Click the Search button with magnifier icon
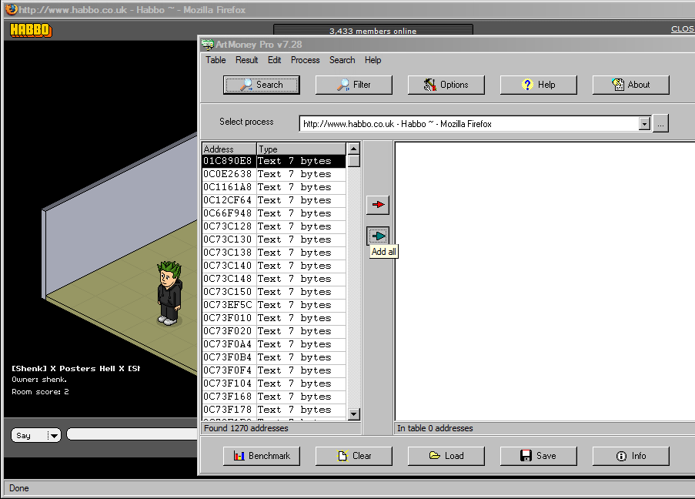The image size is (695, 499). click(262, 85)
